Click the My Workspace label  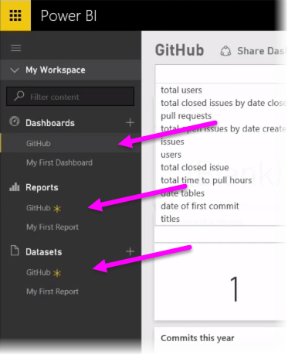[56, 70]
